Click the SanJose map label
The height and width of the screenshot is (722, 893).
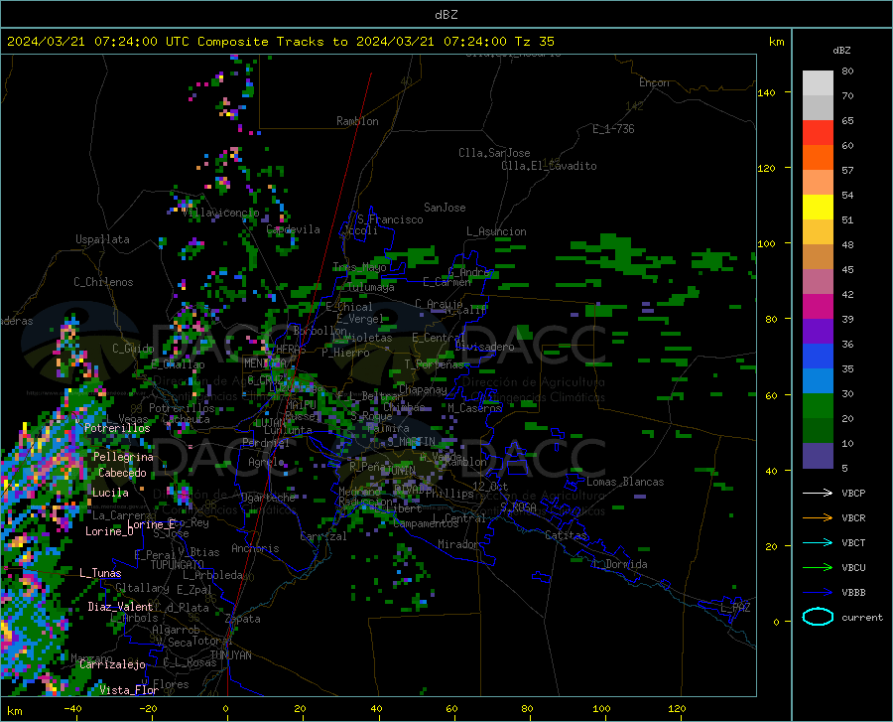tap(445, 208)
